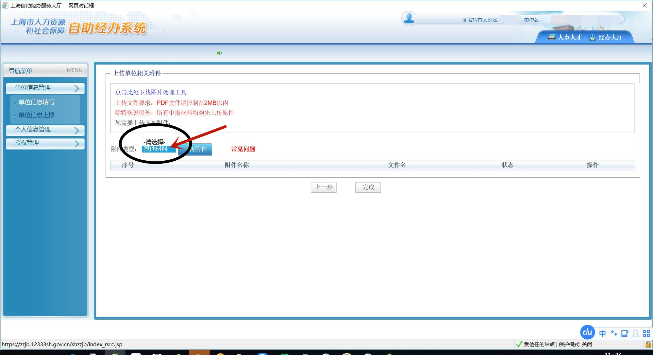This screenshot has height=355, width=653.
Task: Switch to 经办大厅 tab
Action: click(606, 37)
